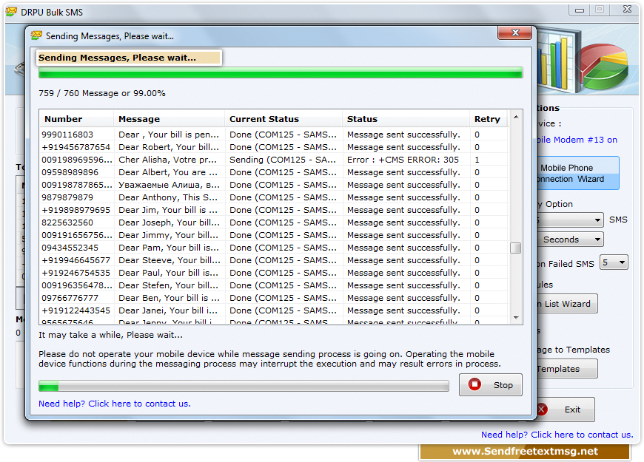Select row with number +919246754535
Screen dimensions: 644x462
(275, 273)
